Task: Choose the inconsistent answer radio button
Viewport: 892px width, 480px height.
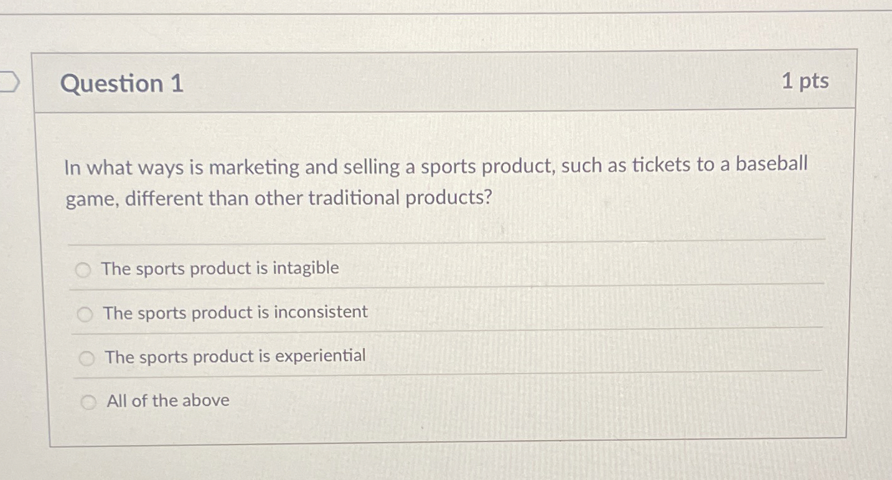Action: (85, 315)
